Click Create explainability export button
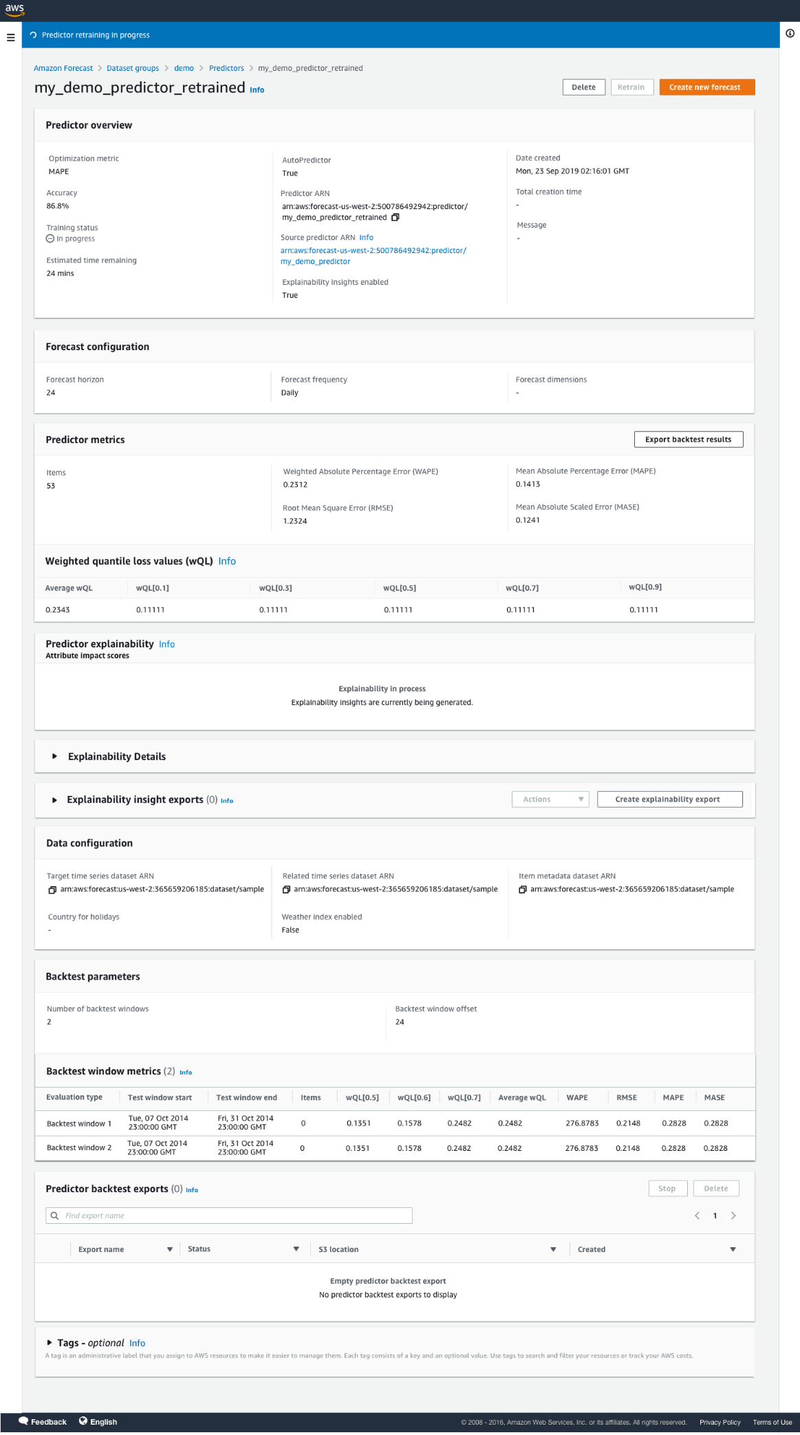The width and height of the screenshot is (800, 1435). tap(669, 799)
